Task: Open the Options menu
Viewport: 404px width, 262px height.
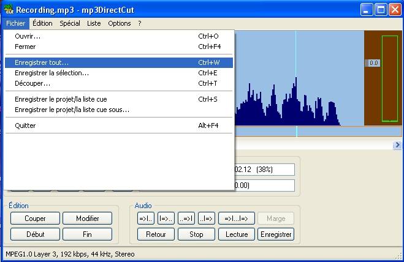Action: [x=120, y=23]
